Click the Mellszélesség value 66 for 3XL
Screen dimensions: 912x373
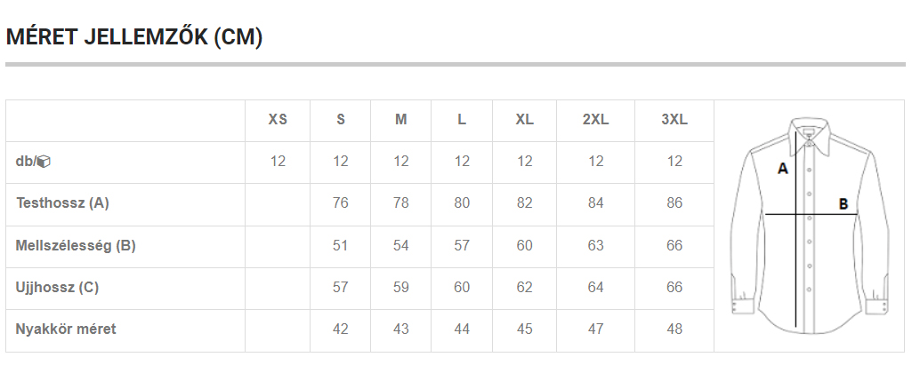point(674,245)
